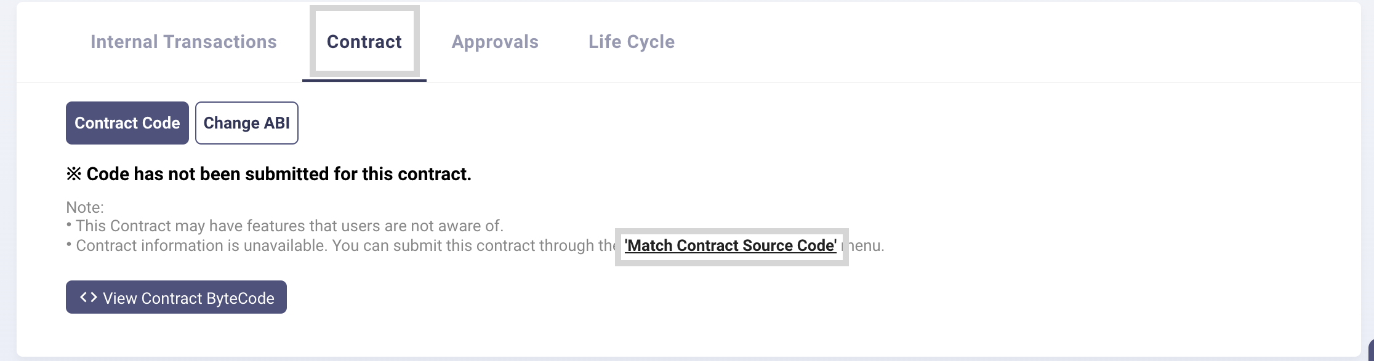Go to the Life Cycle tab
Viewport: 1374px width, 361px height.
631,42
